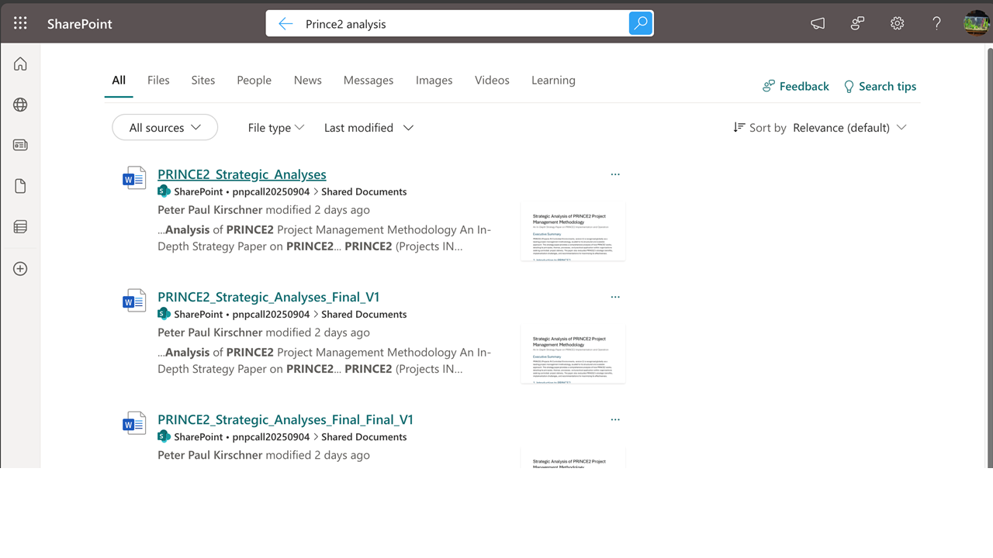
Task: Go to Home in the left rail
Action: [x=20, y=64]
